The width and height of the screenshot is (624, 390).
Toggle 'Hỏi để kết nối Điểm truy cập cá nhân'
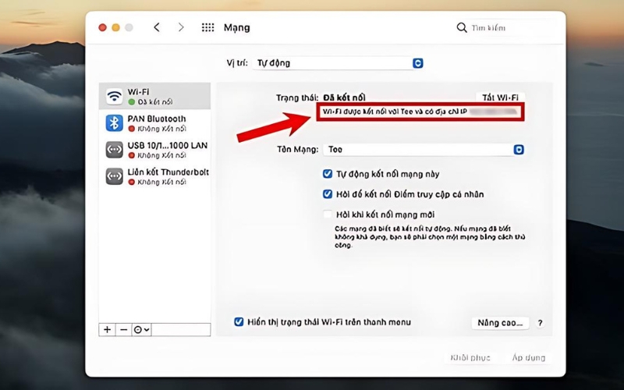tap(328, 194)
